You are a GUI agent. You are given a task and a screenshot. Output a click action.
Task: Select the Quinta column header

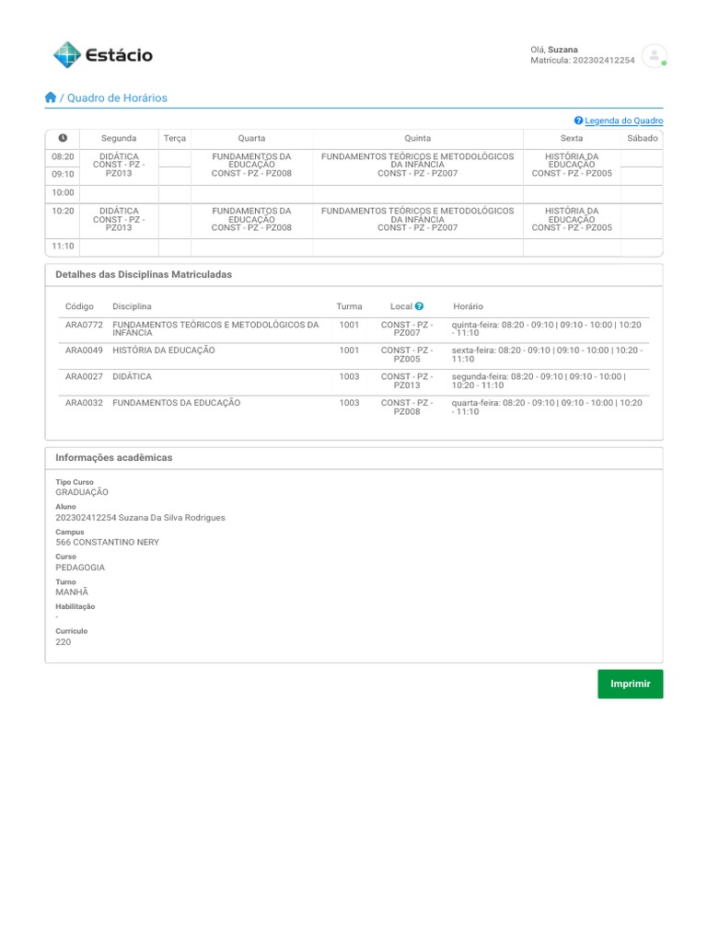417,138
